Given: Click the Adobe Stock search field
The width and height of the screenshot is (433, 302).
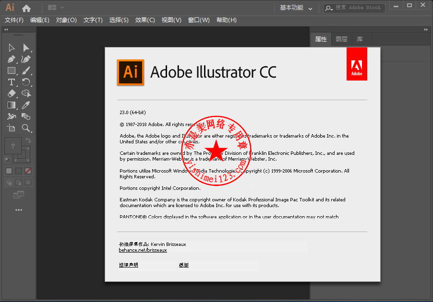Looking at the screenshot, I should [354, 8].
